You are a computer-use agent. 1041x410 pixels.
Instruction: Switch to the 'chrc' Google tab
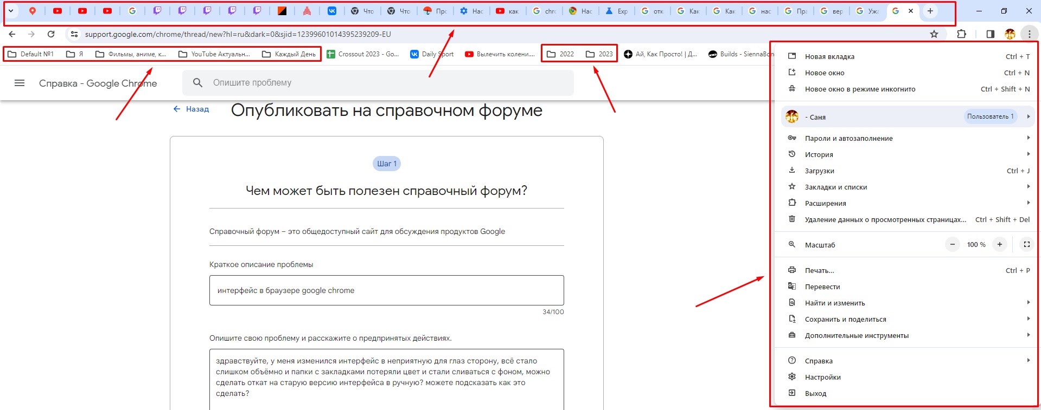[x=545, y=11]
